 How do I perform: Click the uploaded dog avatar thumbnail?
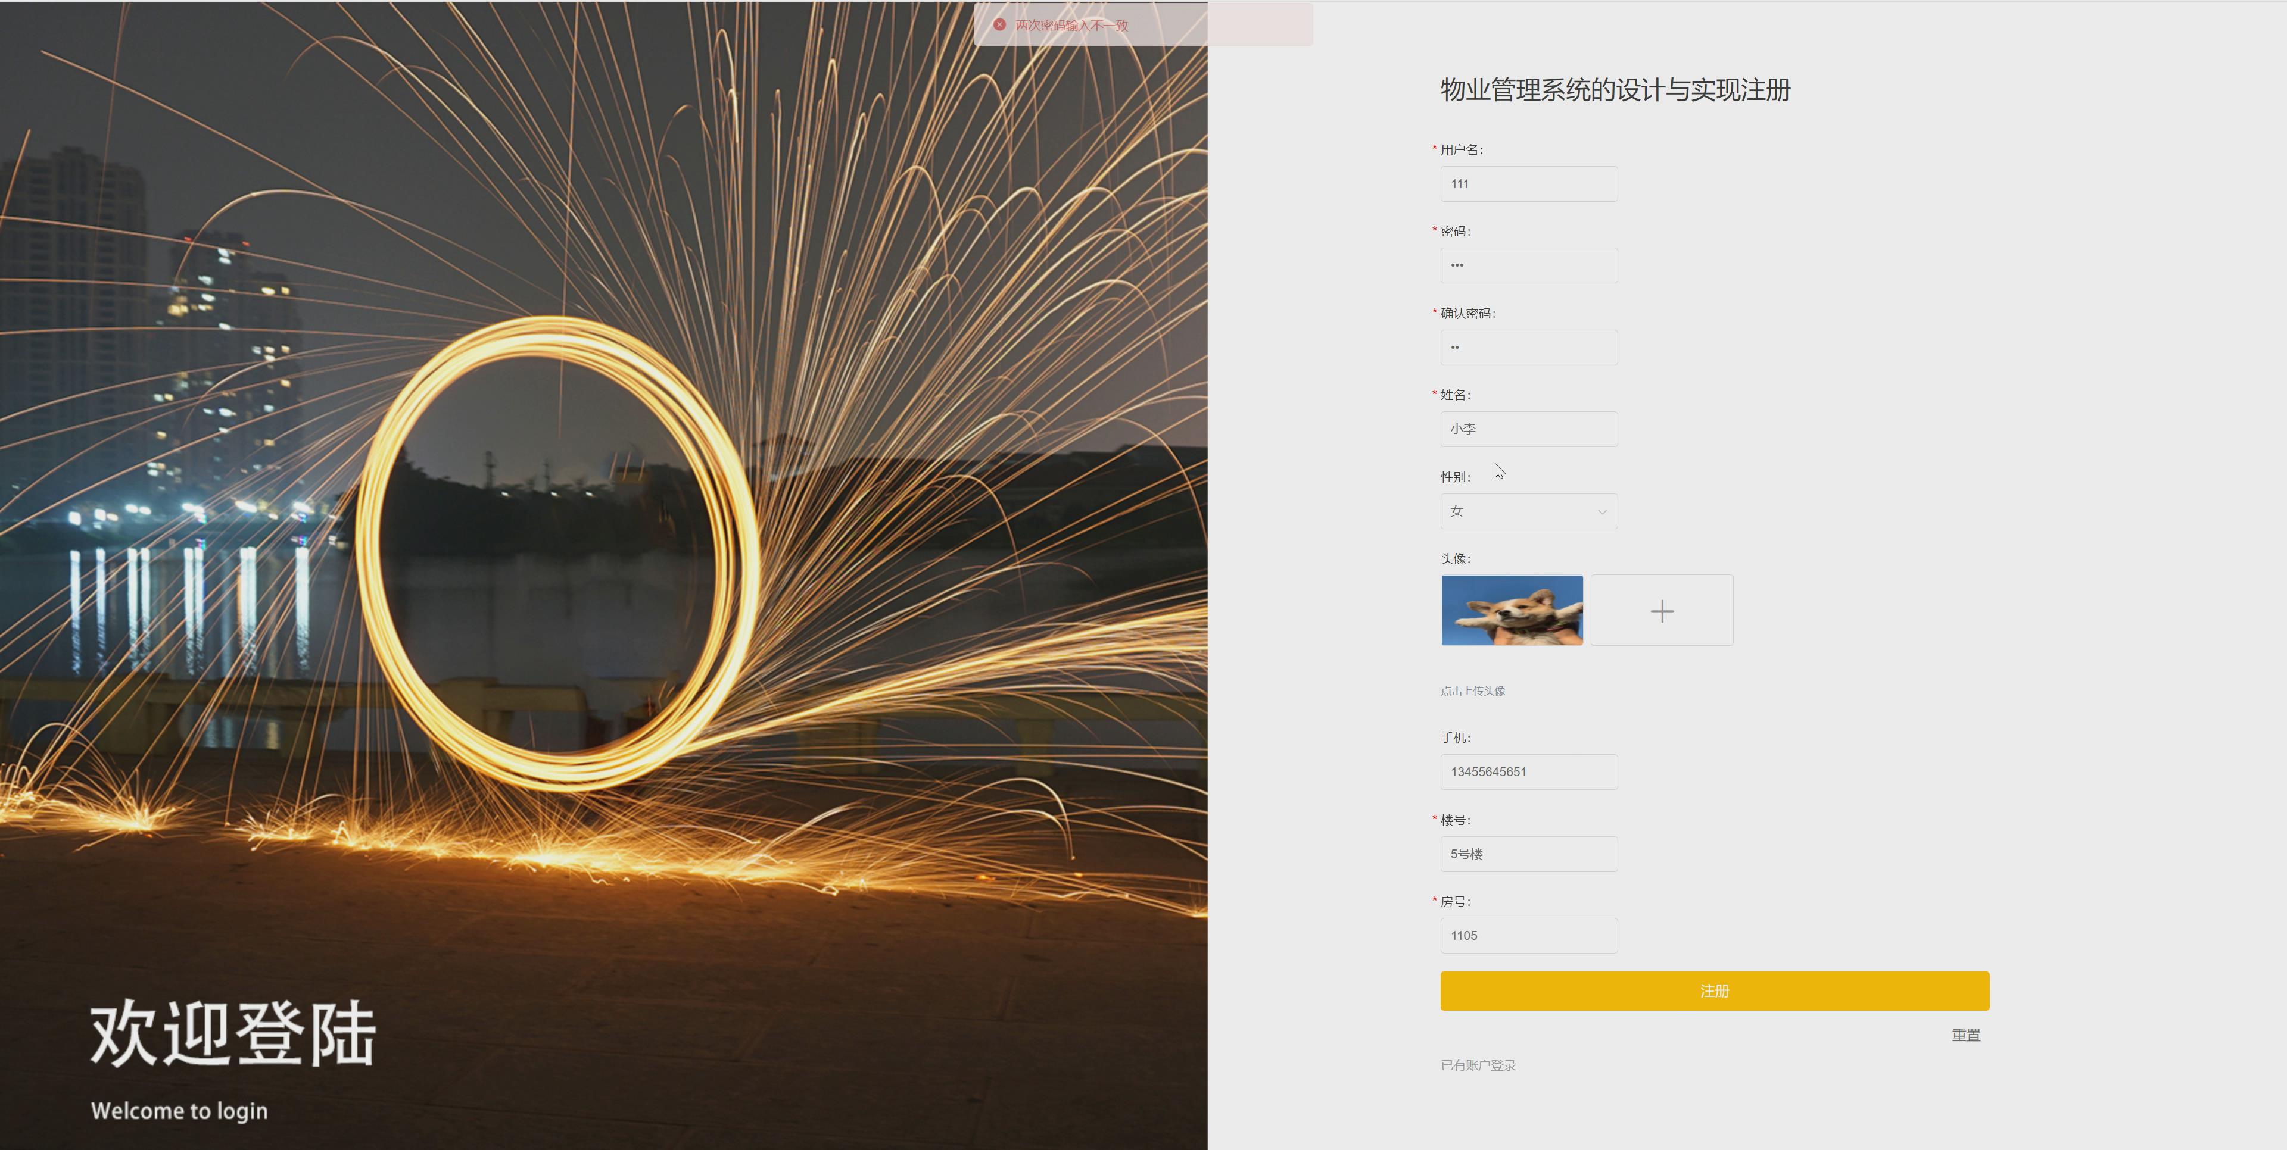click(x=1511, y=611)
